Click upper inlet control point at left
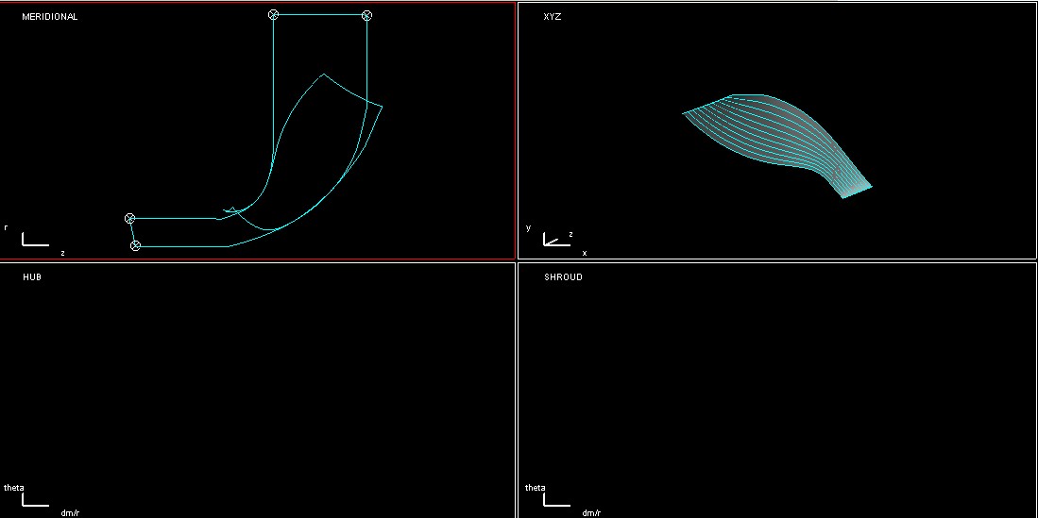 tap(130, 218)
